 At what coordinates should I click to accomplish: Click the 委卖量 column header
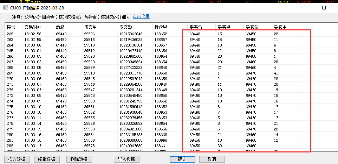[280, 27]
